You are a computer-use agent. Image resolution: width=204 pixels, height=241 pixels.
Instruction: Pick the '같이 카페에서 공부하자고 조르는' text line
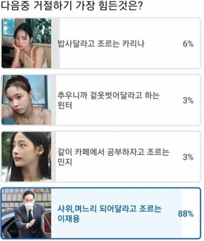113,152
